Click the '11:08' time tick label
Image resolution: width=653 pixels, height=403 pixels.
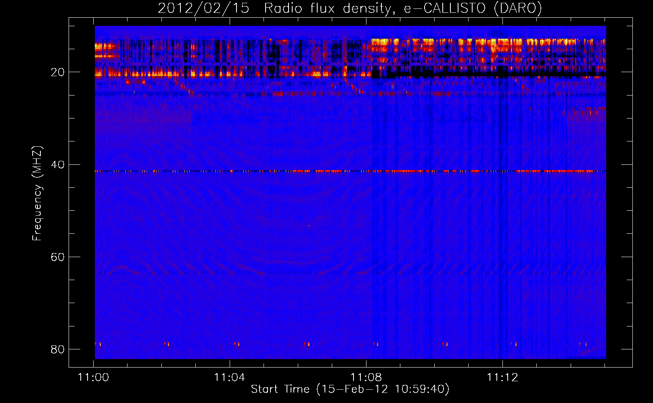coord(366,377)
